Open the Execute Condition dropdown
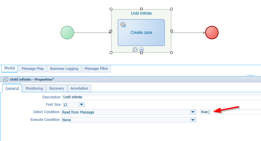 (193, 120)
